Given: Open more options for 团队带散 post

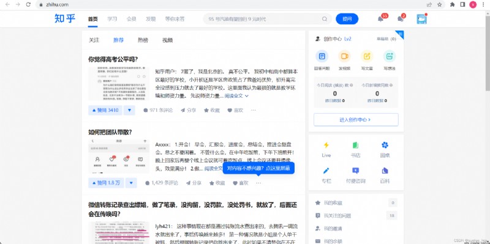Looking at the screenshot, I should [258, 183].
